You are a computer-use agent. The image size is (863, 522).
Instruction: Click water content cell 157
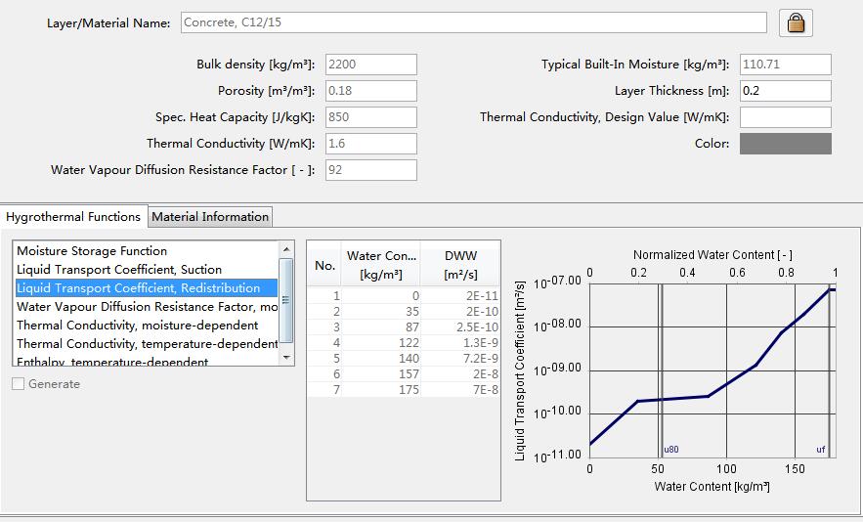[381, 373]
